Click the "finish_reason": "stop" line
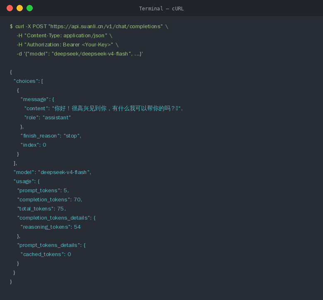This screenshot has width=323, height=300. pyautogui.click(x=51, y=136)
